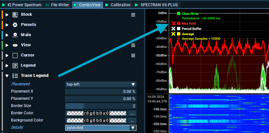Click the Block section icon
The image size is (269, 133).
[15, 14]
